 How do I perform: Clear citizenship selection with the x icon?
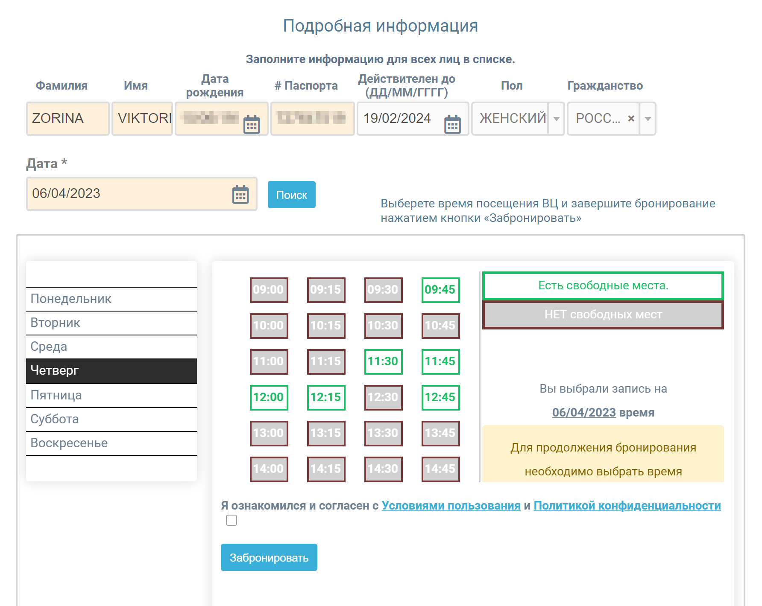(x=631, y=119)
